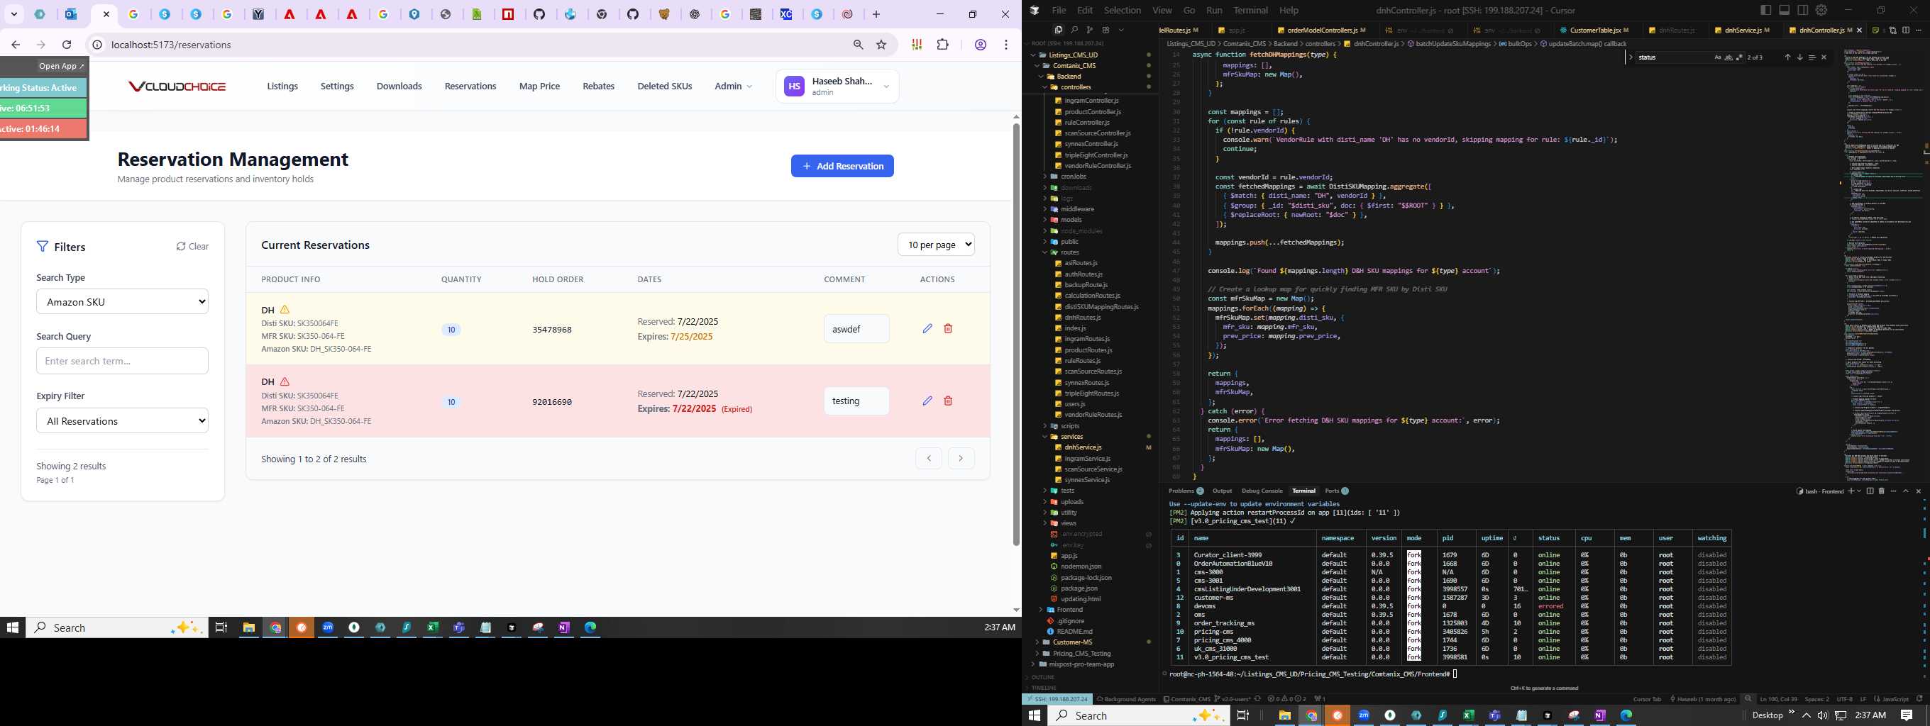The image size is (1930, 726).
Task: Open the Terminal menu in Cursor menu bar
Action: pyautogui.click(x=1250, y=11)
